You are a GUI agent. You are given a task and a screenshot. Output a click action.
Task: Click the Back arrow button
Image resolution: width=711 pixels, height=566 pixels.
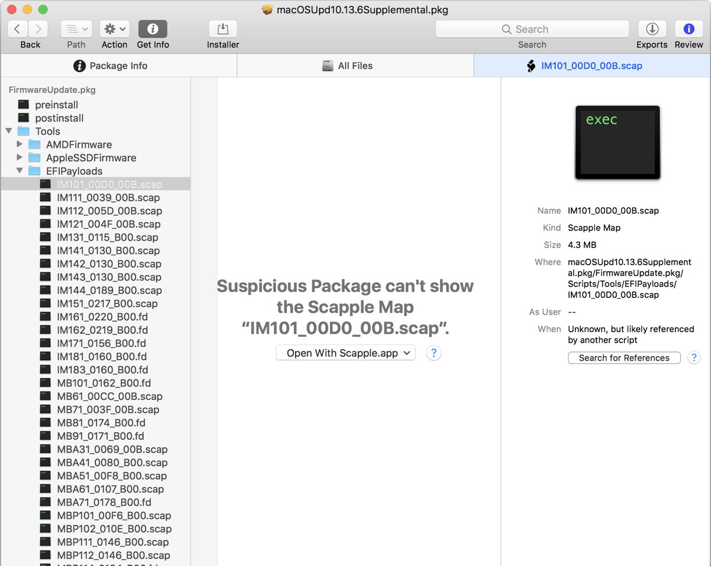point(18,29)
